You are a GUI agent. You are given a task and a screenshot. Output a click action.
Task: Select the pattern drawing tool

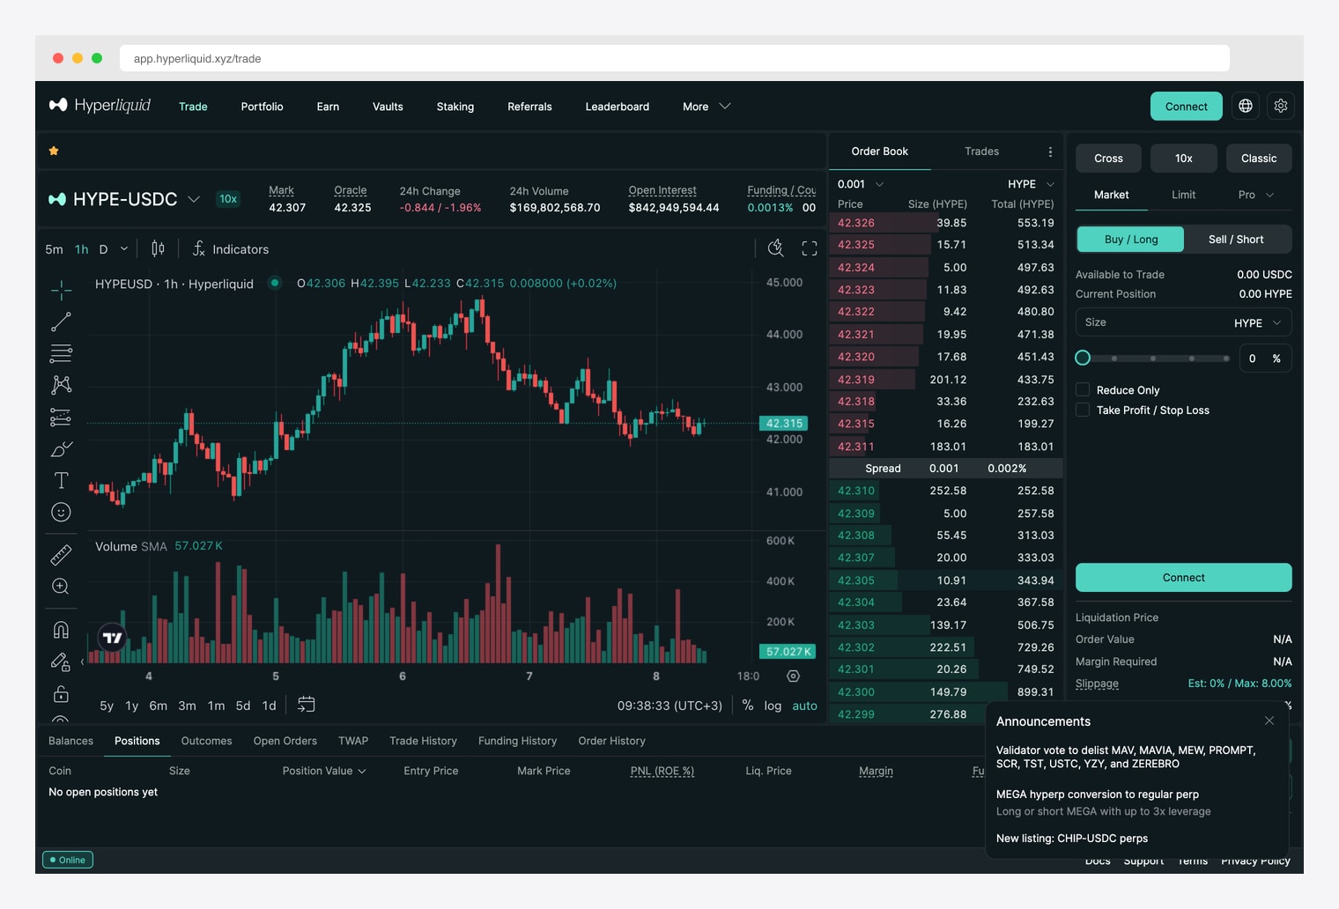[x=61, y=385]
